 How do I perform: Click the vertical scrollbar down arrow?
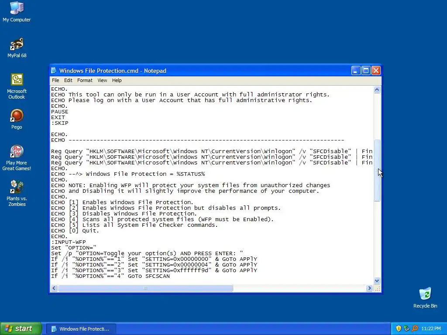click(x=377, y=280)
